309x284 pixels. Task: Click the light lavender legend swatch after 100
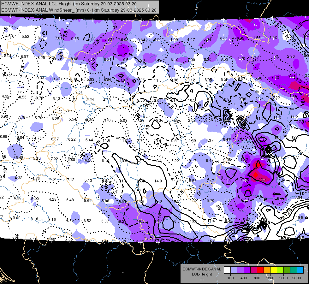point(234,270)
